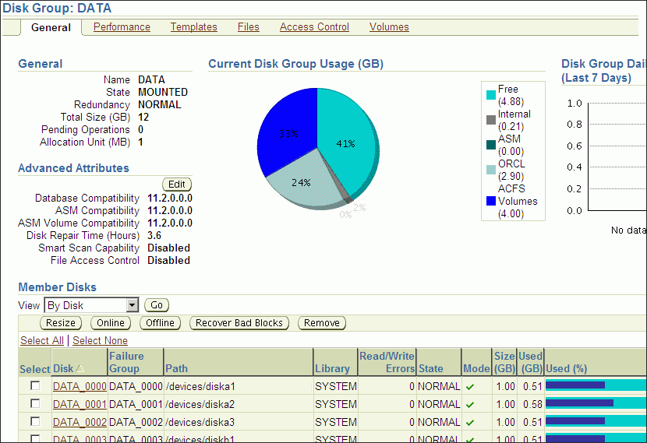
Task: Click the Mode checkmark for DATA_0002
Action: coord(469,423)
